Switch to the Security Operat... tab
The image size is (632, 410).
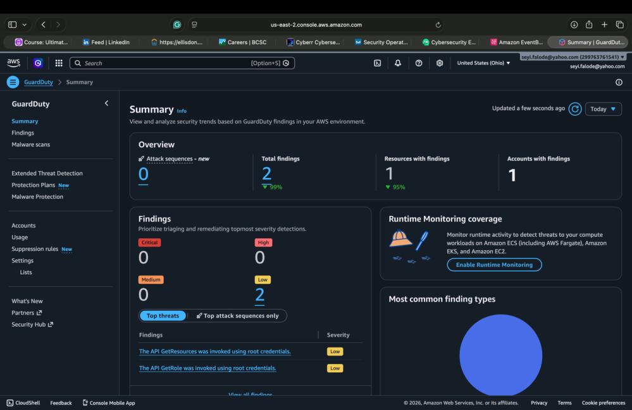[x=381, y=42]
